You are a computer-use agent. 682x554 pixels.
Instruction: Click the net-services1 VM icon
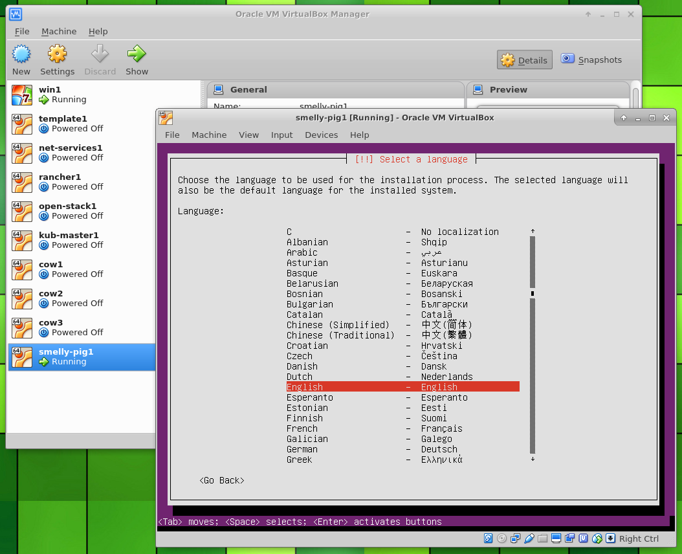coord(22,153)
